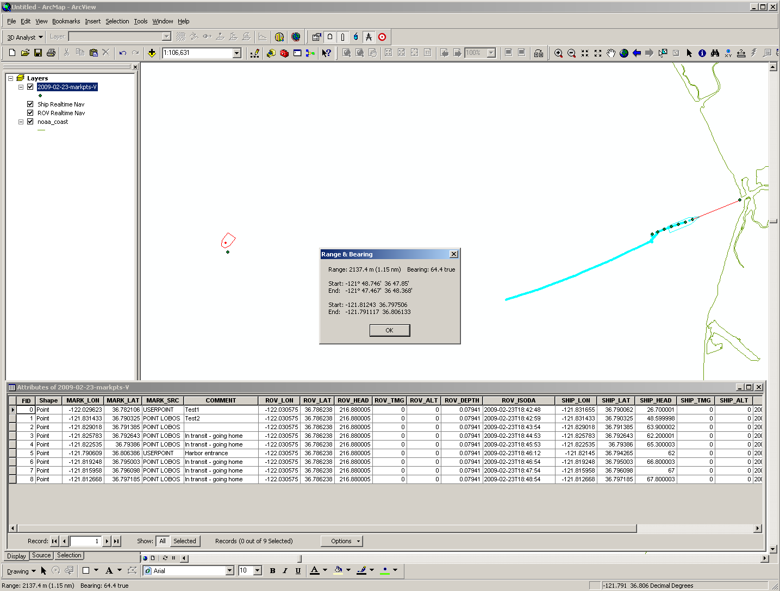Toggle noaa_coast layer visibility

[30, 122]
